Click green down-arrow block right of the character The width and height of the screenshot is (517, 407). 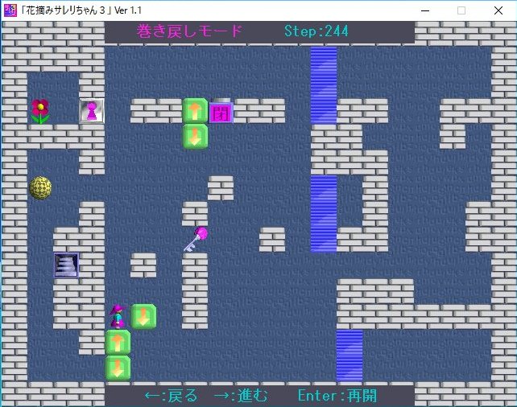coord(143,315)
